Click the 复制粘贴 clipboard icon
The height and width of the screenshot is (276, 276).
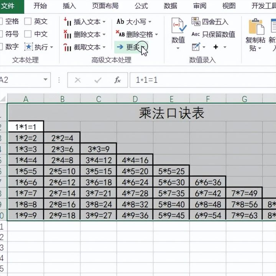click(x=256, y=26)
